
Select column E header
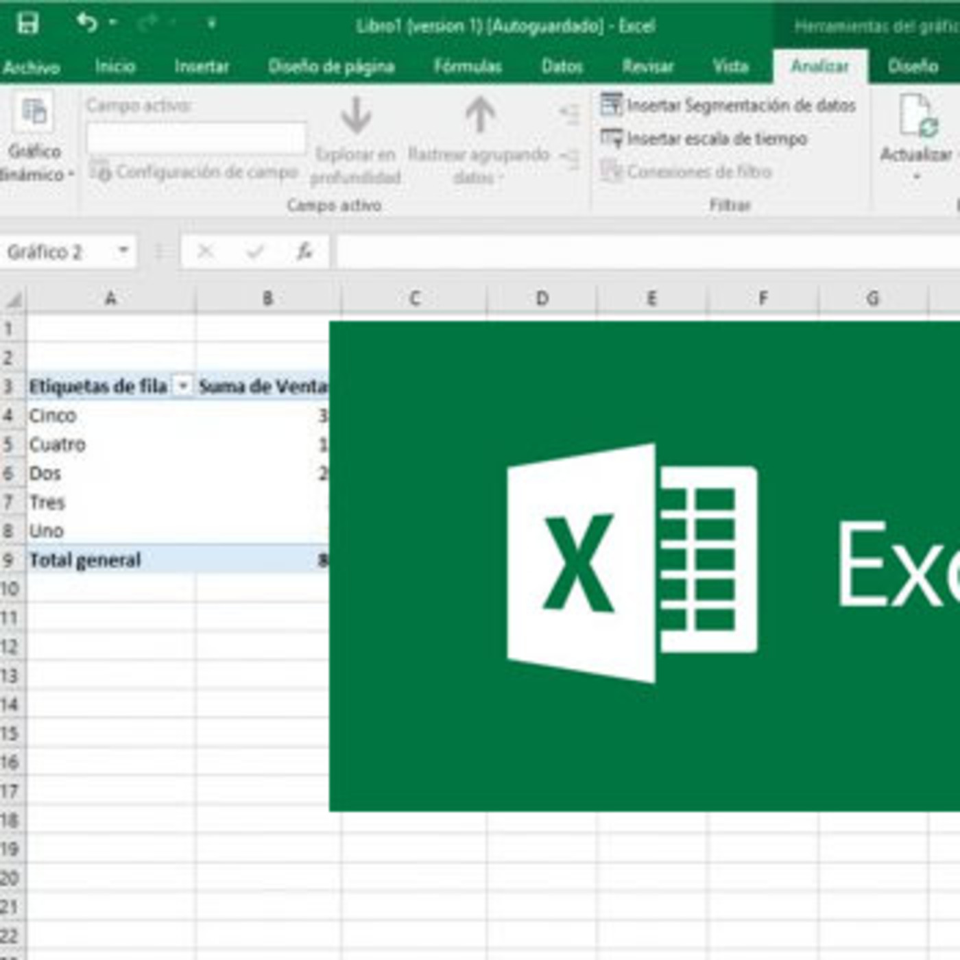pyautogui.click(x=652, y=298)
